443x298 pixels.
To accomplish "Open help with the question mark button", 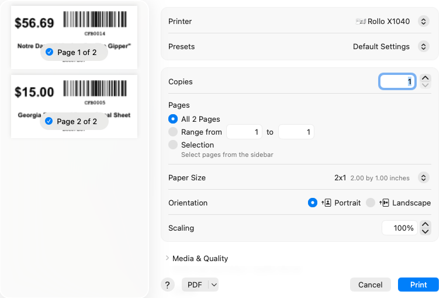I will pos(168,285).
